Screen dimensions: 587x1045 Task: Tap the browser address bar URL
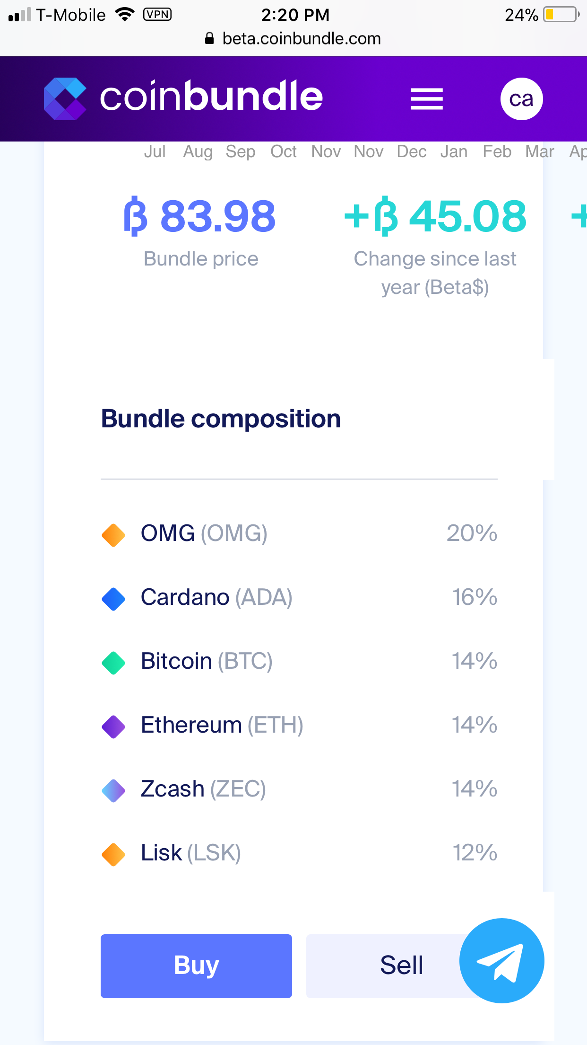(x=301, y=38)
